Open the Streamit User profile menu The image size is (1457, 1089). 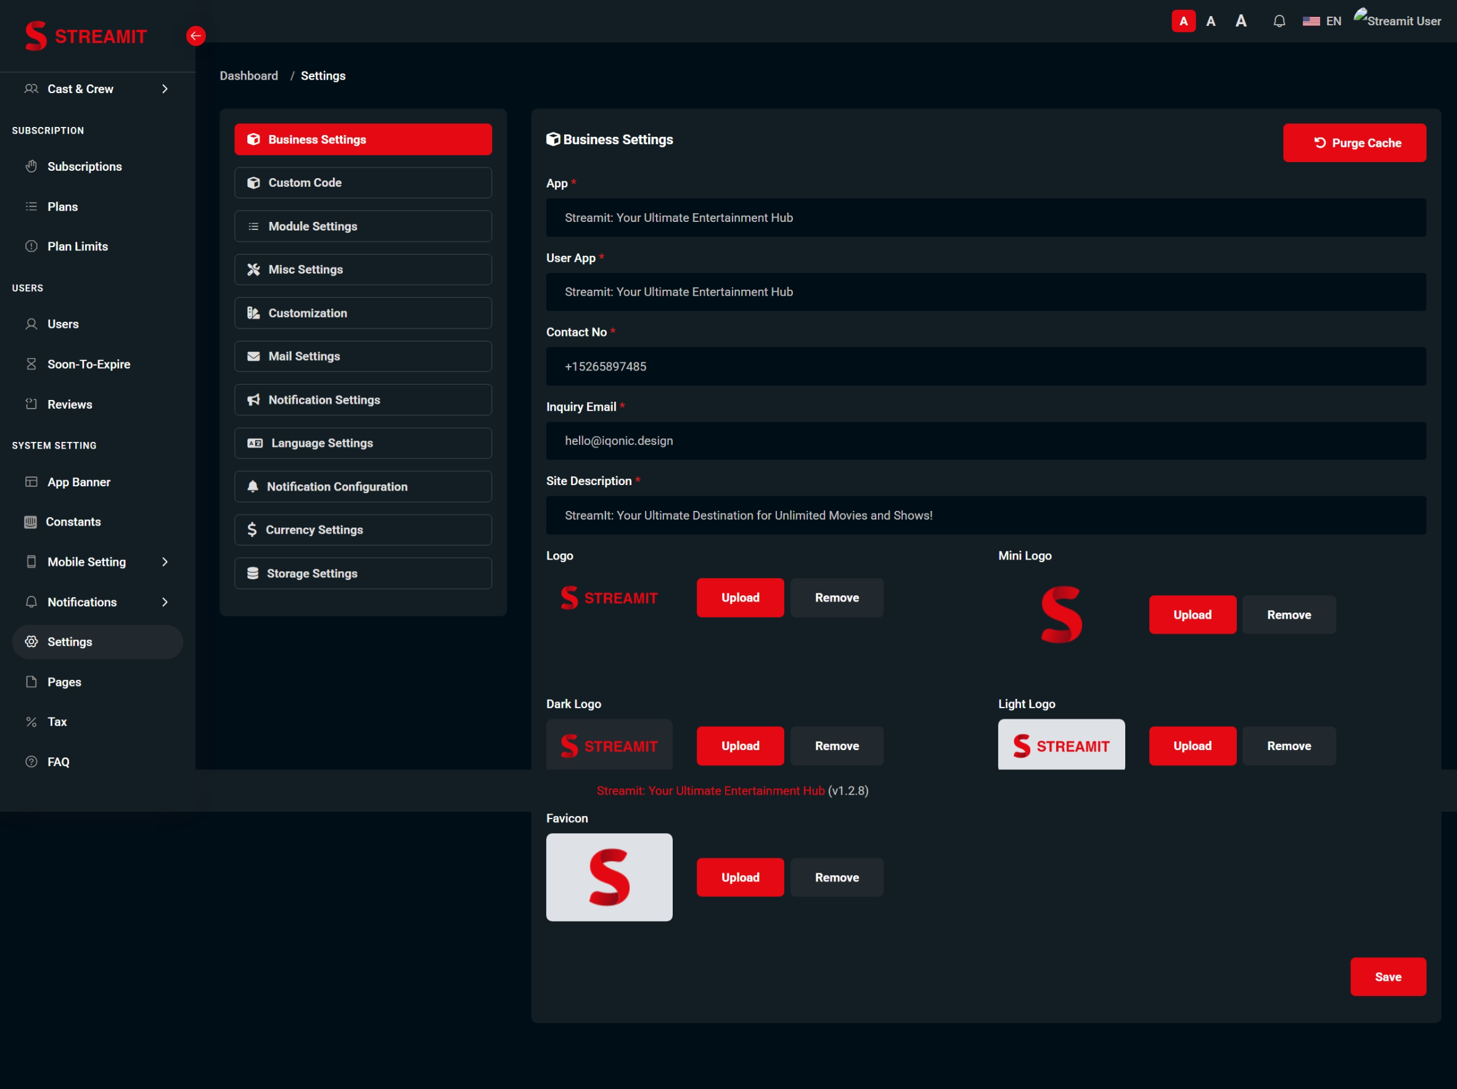1397,20
